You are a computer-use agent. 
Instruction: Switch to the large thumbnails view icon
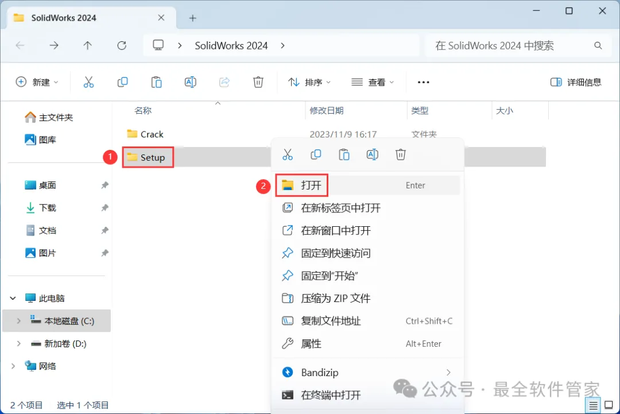pyautogui.click(x=609, y=405)
